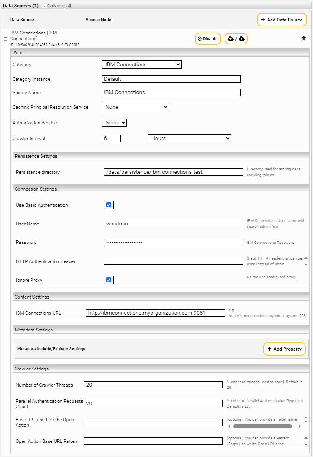This screenshot has height=457, width=313.
Task: Click the Crawler Settings section header
Action: click(x=161, y=369)
